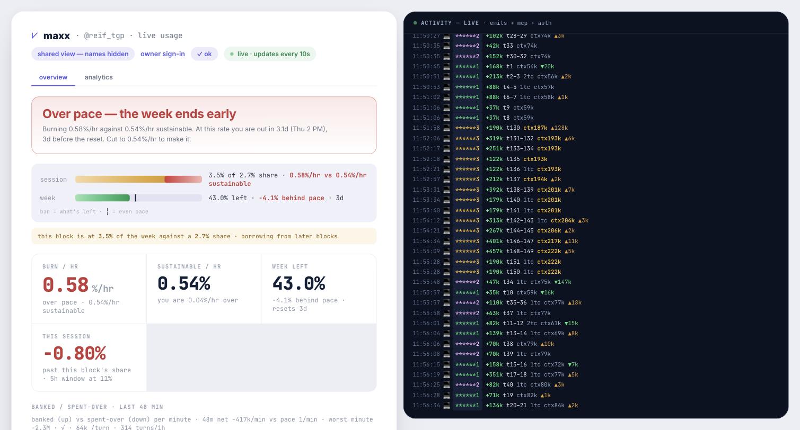Click the laptop icon in the 11:54:34 row
Viewport: 800px width, 430px height.
point(446,241)
